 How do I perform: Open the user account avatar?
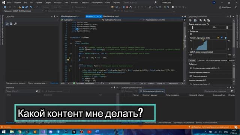pyautogui.click(x=214, y=3)
